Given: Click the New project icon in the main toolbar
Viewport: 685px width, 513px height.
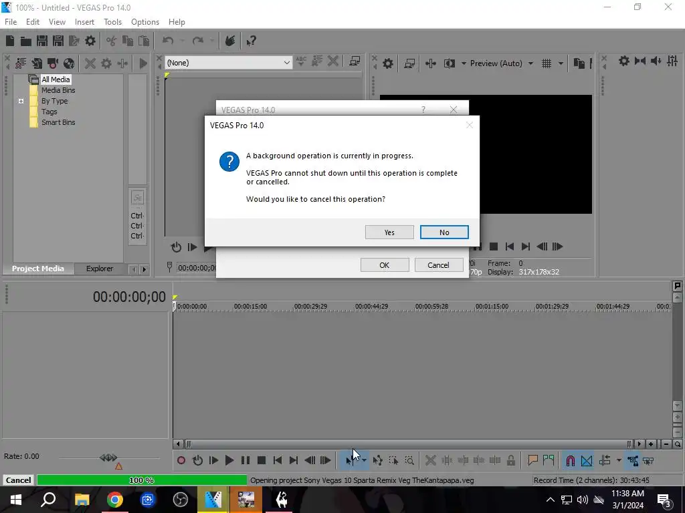Looking at the screenshot, I should point(10,41).
